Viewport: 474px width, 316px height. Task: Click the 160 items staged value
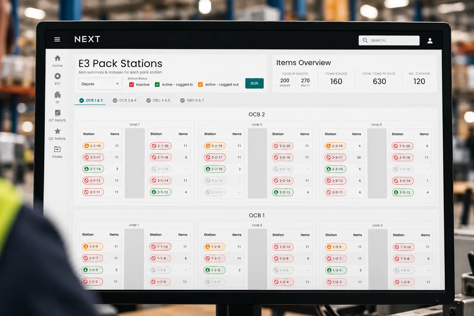tap(336, 81)
